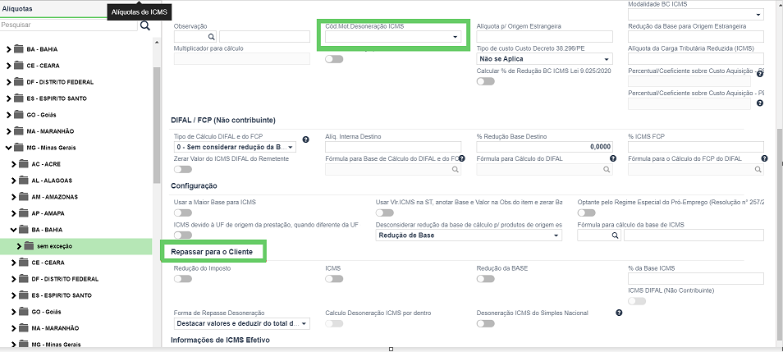Expand the sem exceção node chevron
The height and width of the screenshot is (352, 783).
point(19,246)
